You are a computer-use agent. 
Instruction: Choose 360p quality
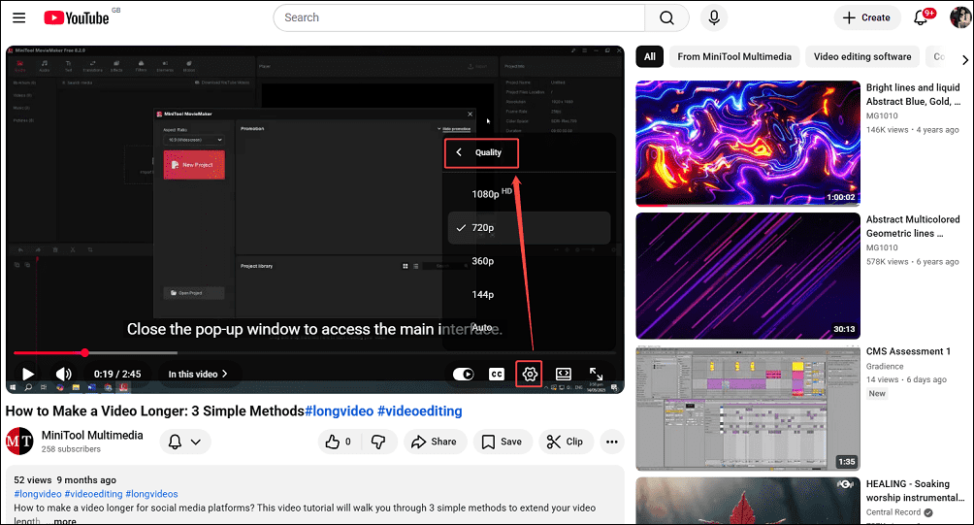(x=529, y=261)
